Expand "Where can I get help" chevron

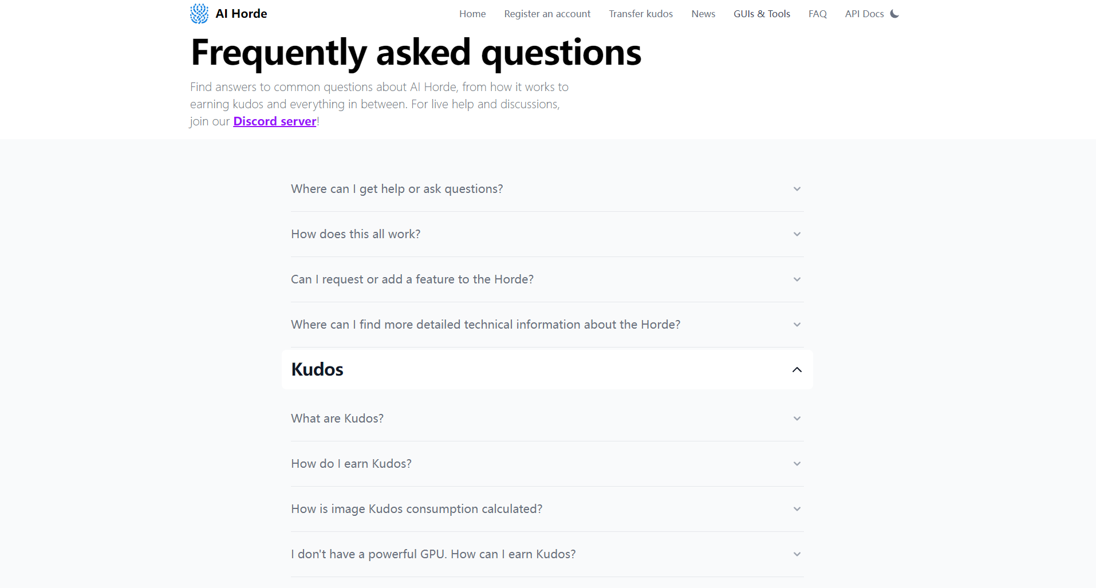[797, 189]
